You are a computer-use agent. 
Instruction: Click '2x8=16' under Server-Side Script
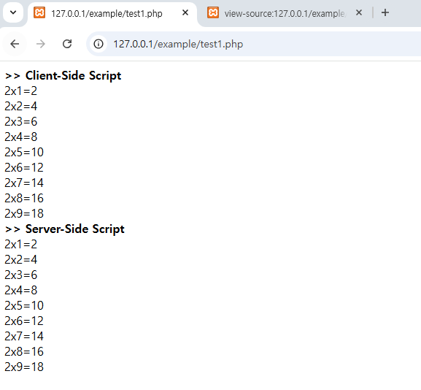24,351
